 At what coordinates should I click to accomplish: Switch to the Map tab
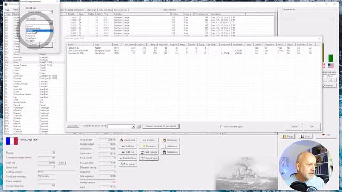click(x=7, y=10)
